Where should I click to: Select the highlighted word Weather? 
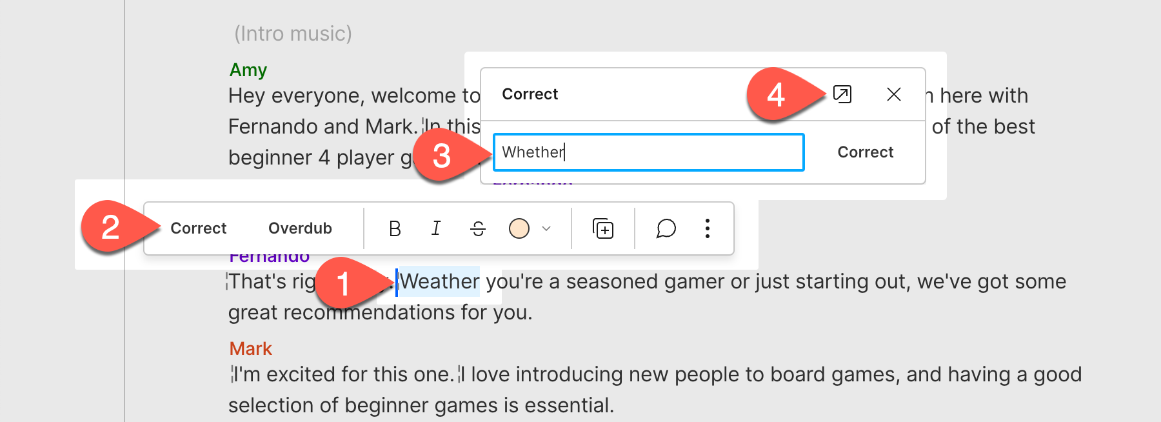(439, 281)
